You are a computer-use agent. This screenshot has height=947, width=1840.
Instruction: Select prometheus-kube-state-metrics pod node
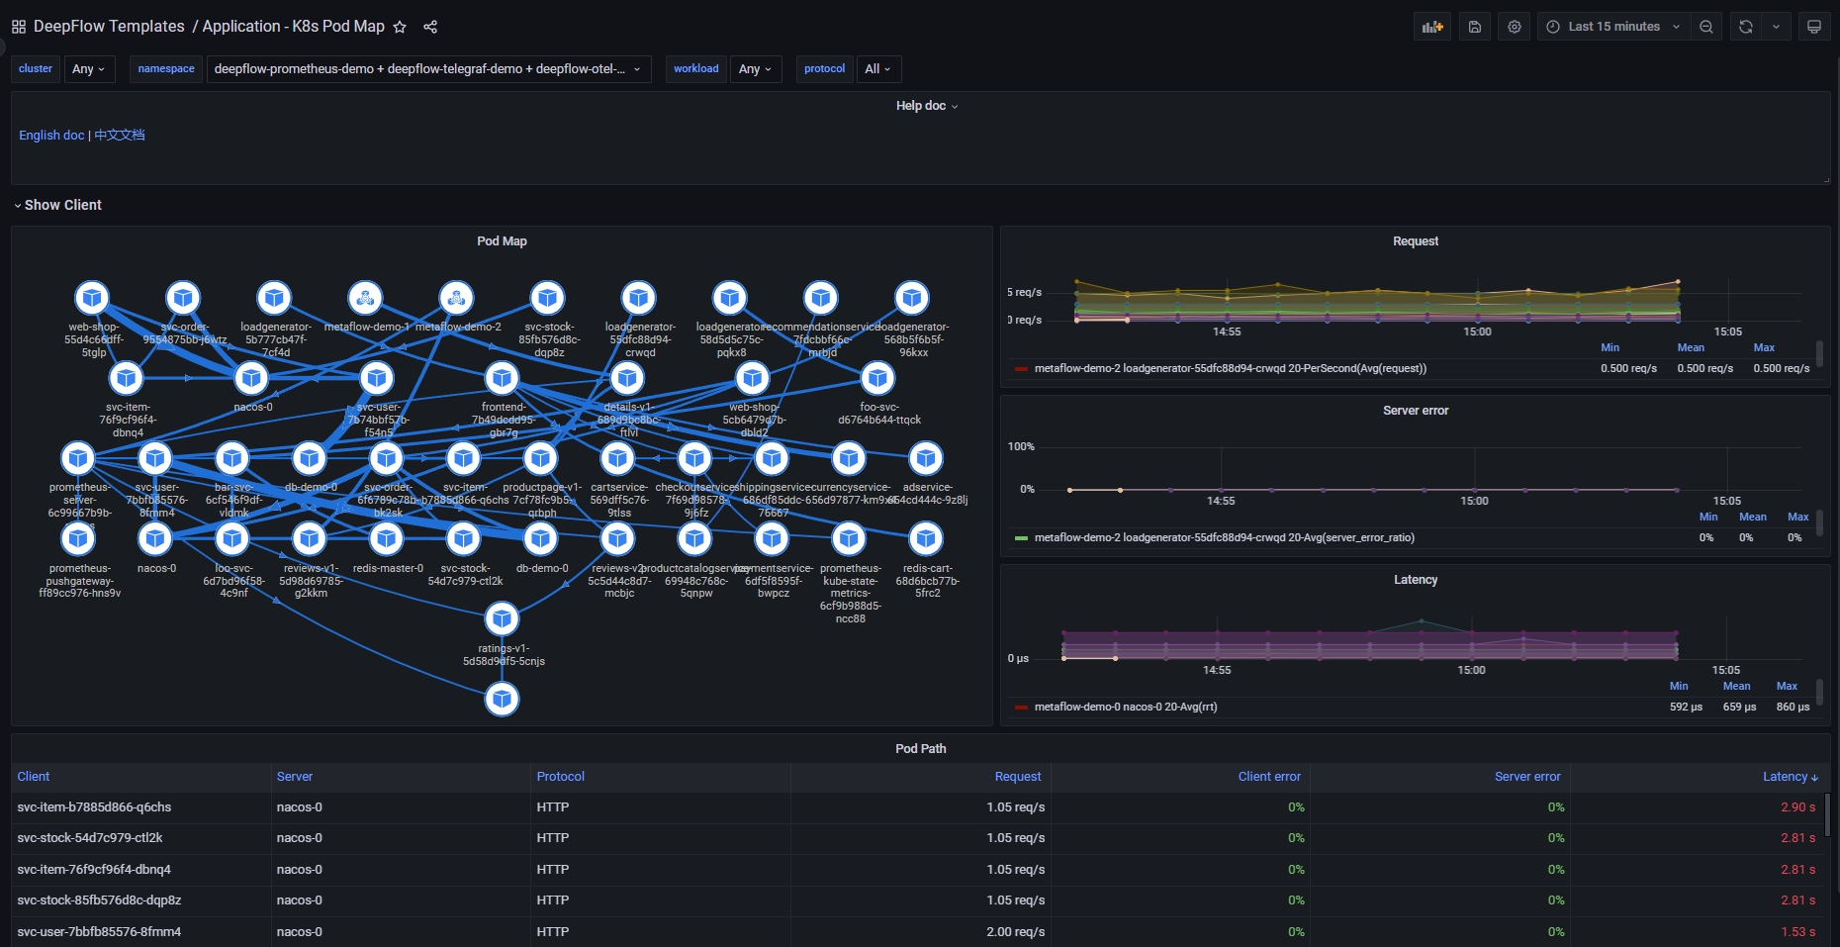(849, 538)
